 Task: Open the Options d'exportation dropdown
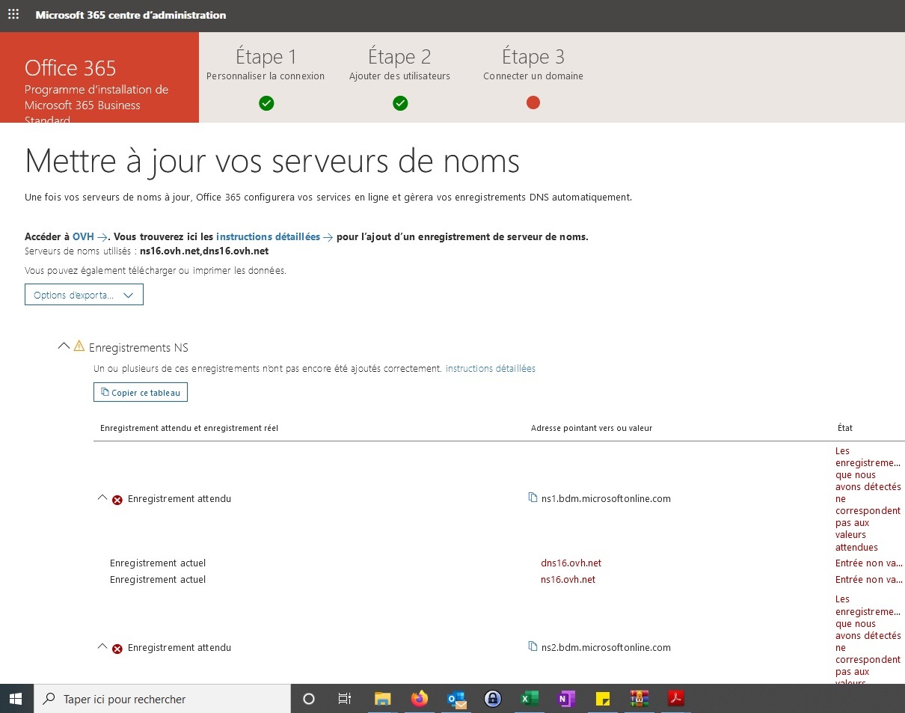coord(84,295)
